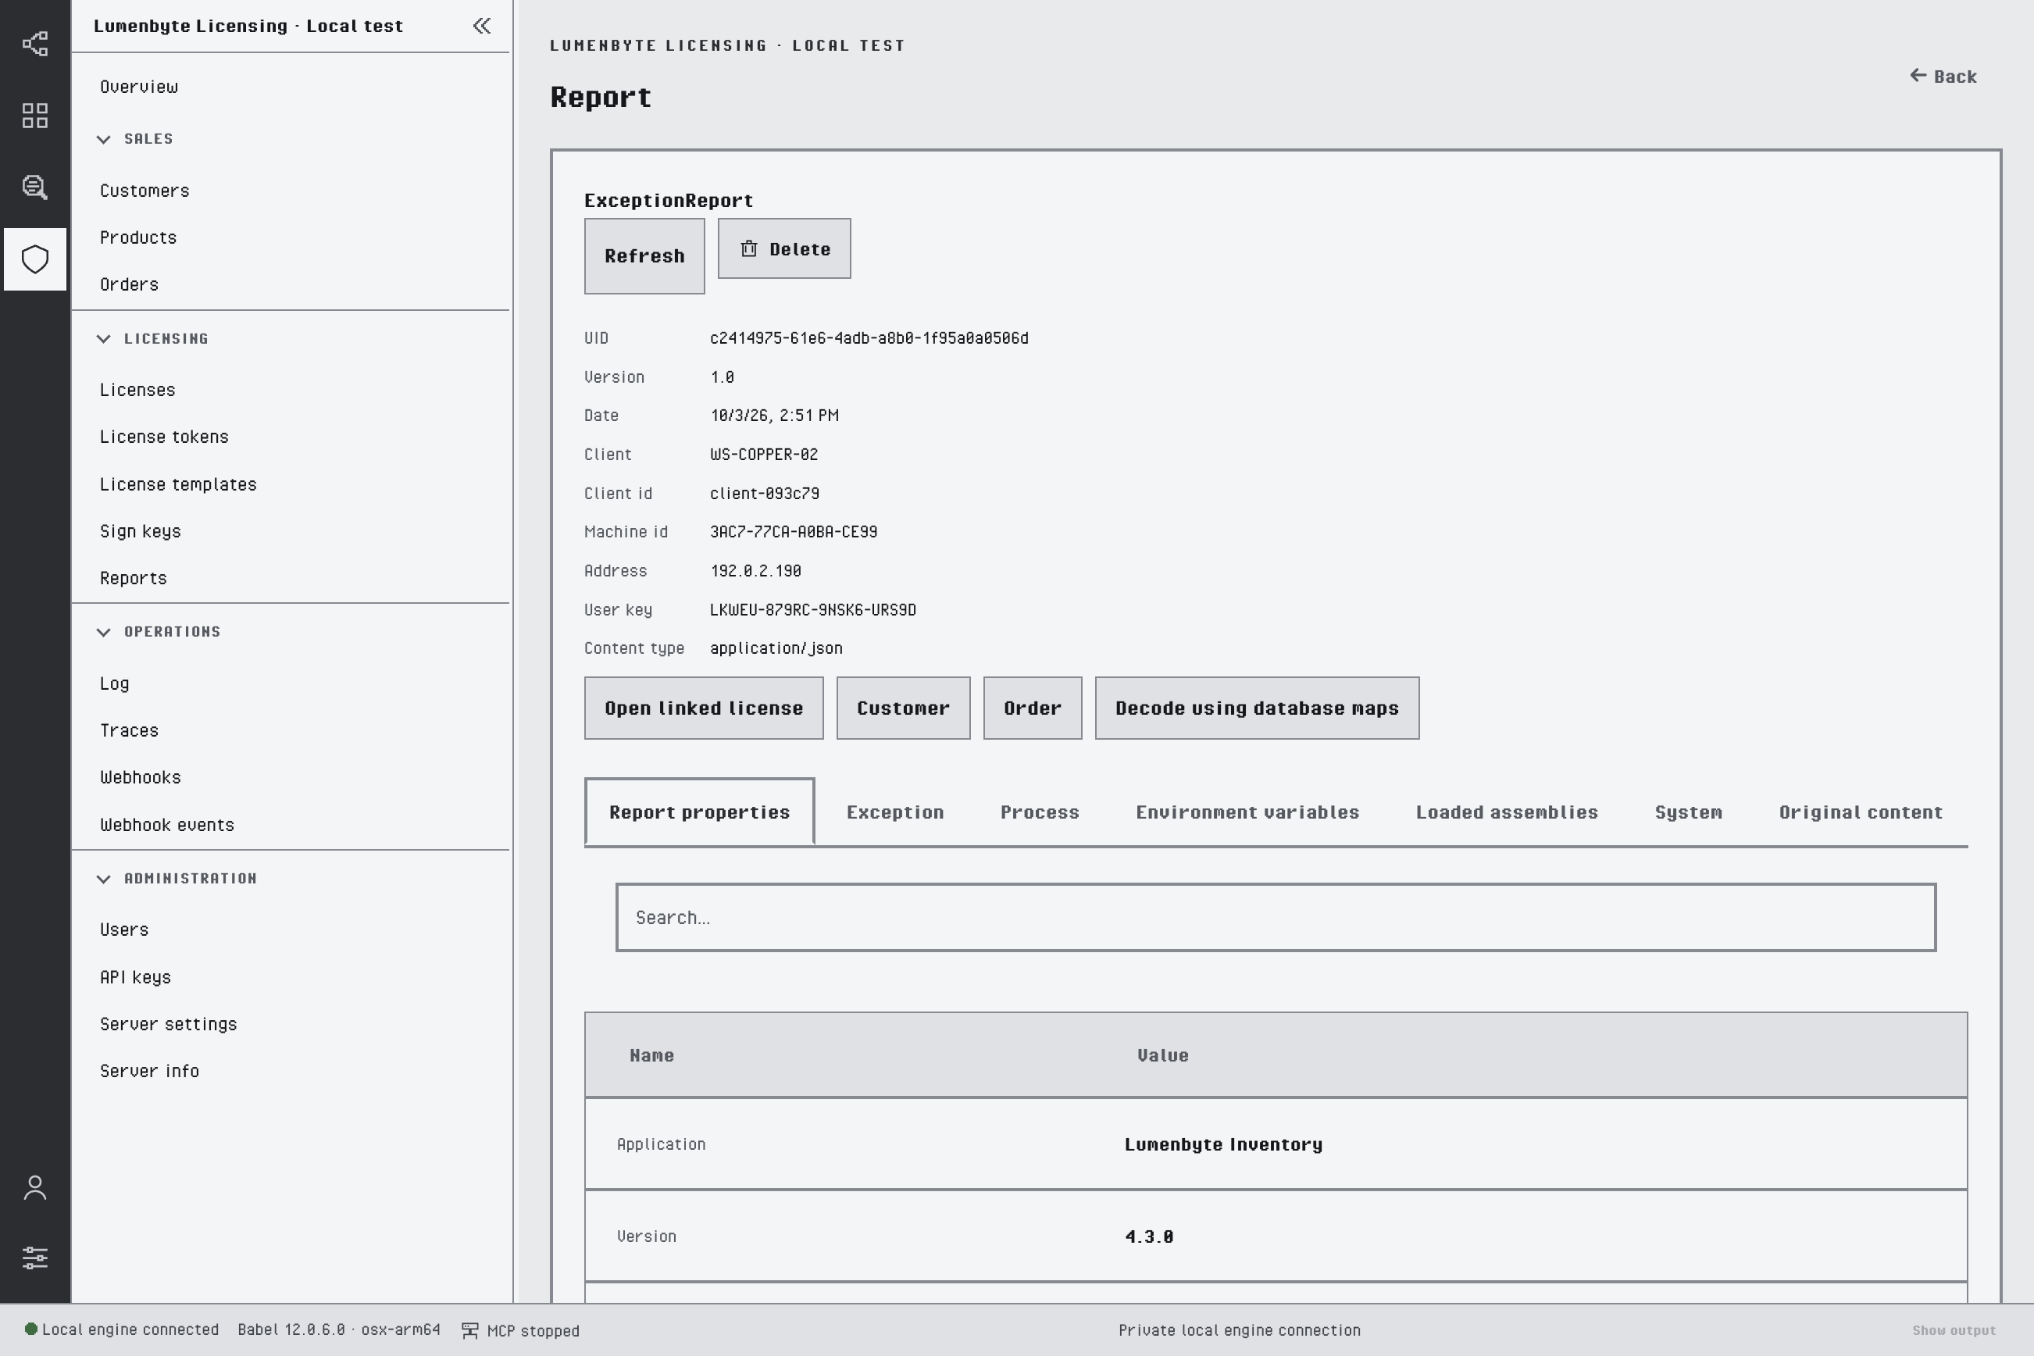Open the Original content tab
The height and width of the screenshot is (1356, 2034).
(1860, 812)
